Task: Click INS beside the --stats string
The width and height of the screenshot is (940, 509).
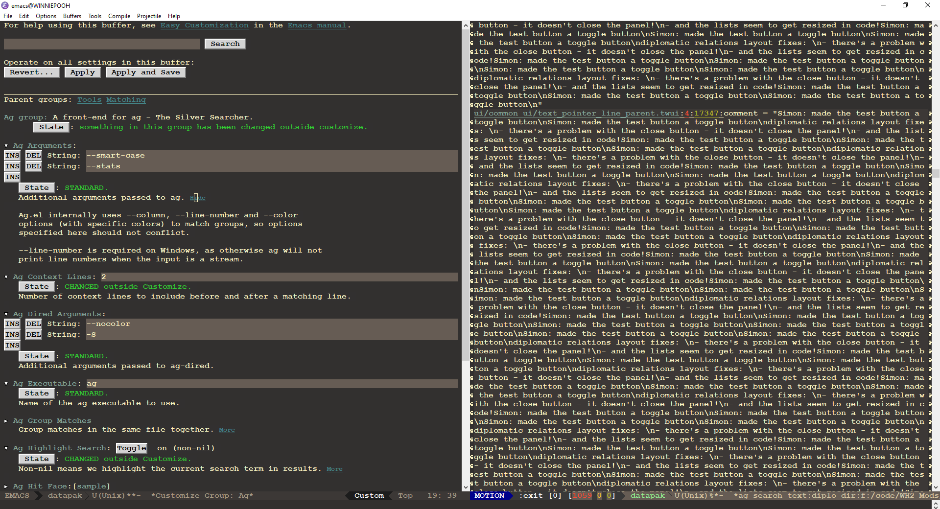Action: click(12, 166)
